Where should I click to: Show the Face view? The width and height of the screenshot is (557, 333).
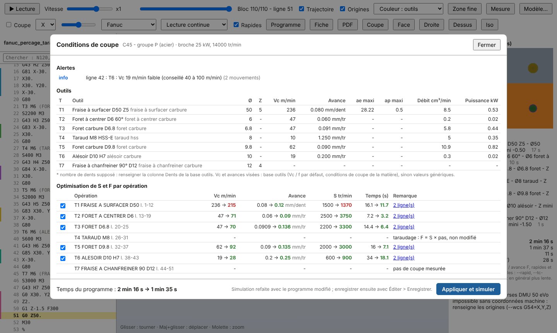[x=403, y=25]
